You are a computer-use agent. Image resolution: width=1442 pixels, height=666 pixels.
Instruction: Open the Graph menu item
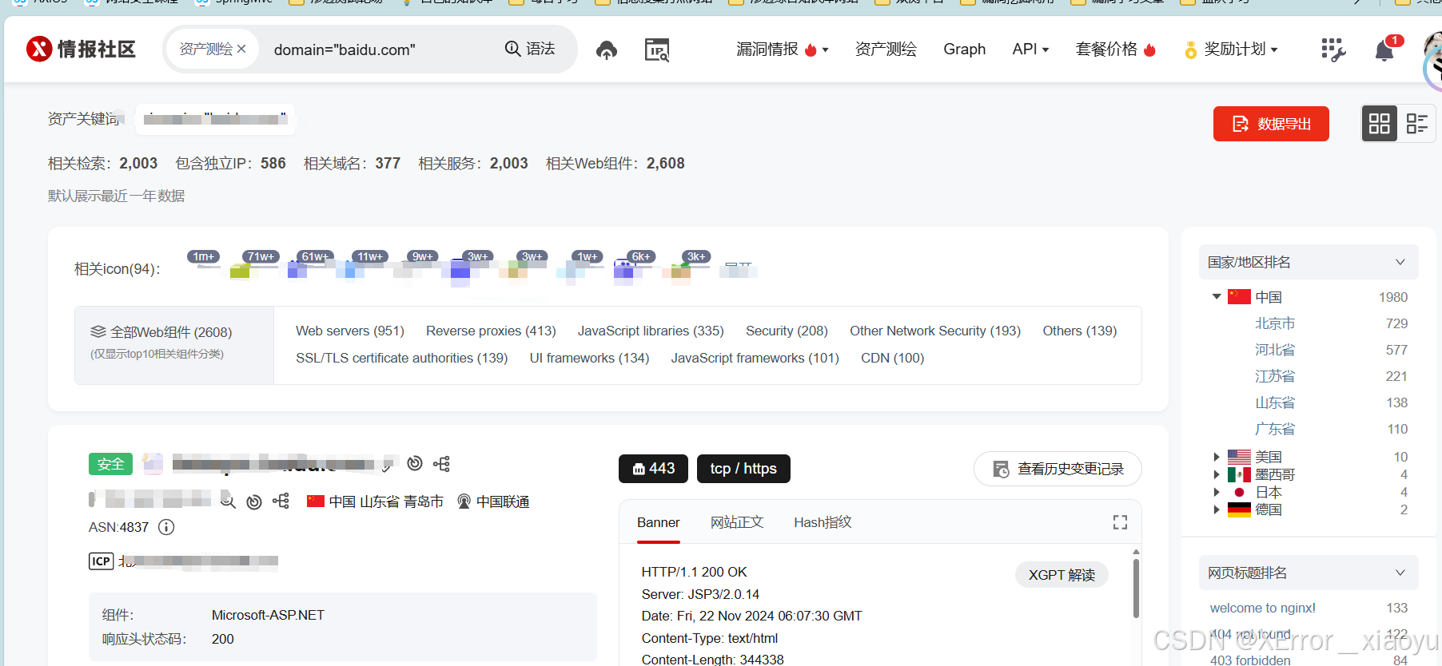(x=964, y=50)
